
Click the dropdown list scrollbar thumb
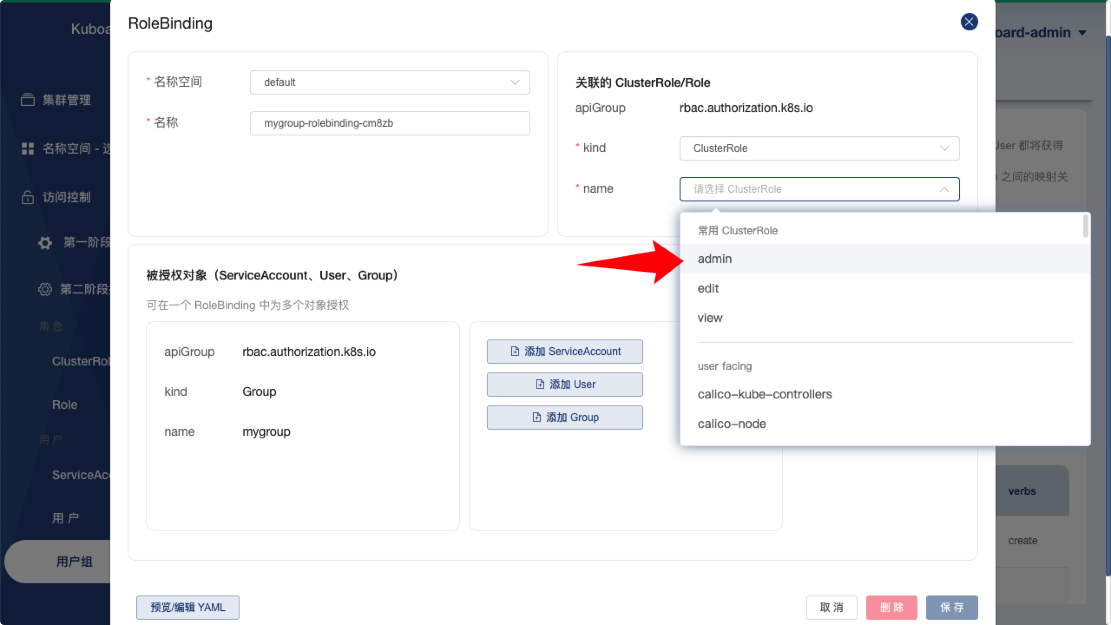(1085, 226)
